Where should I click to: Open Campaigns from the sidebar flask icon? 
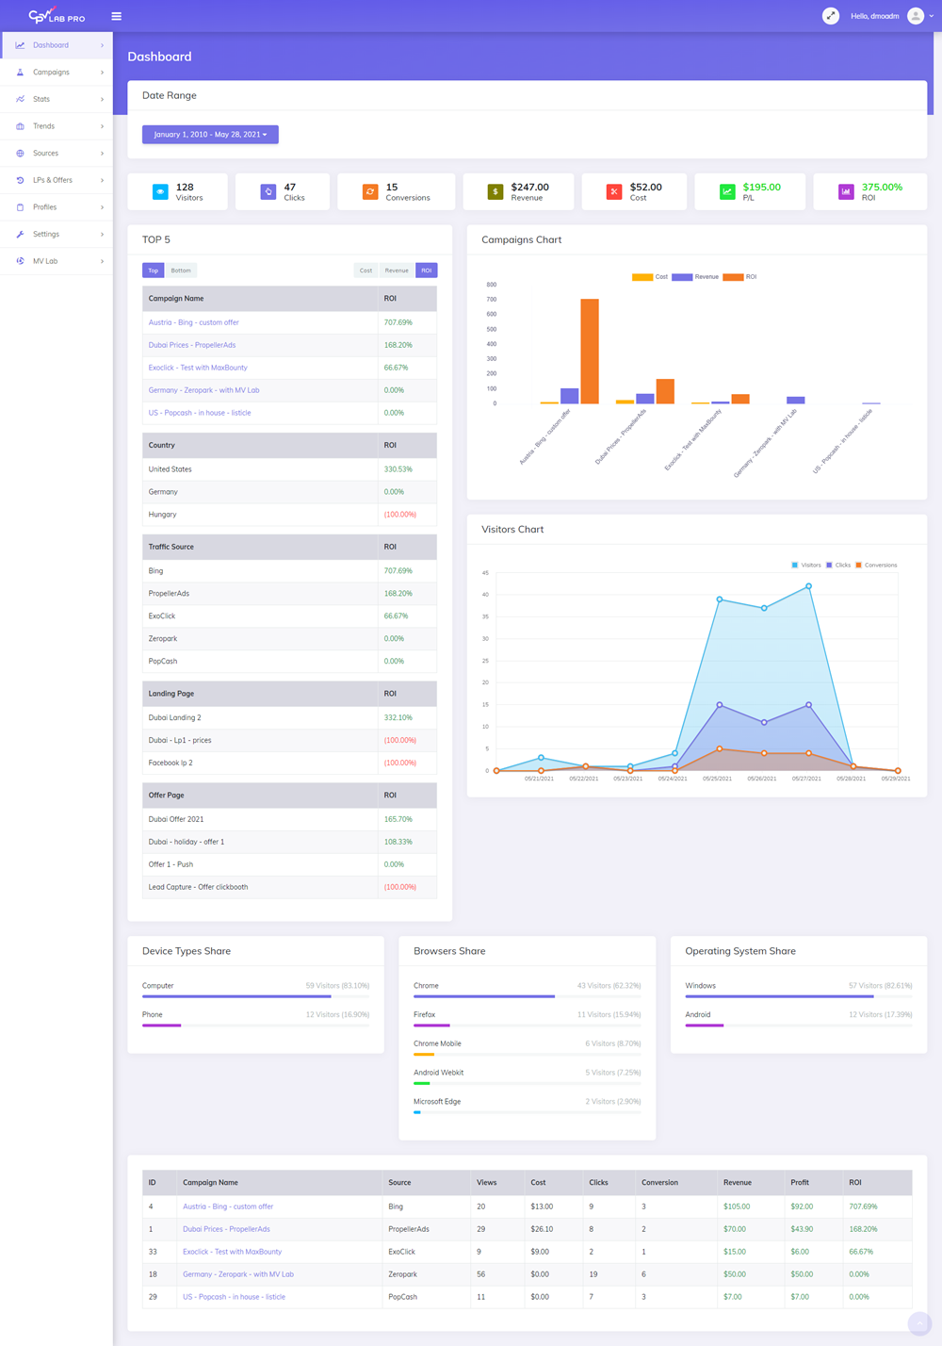coord(20,72)
